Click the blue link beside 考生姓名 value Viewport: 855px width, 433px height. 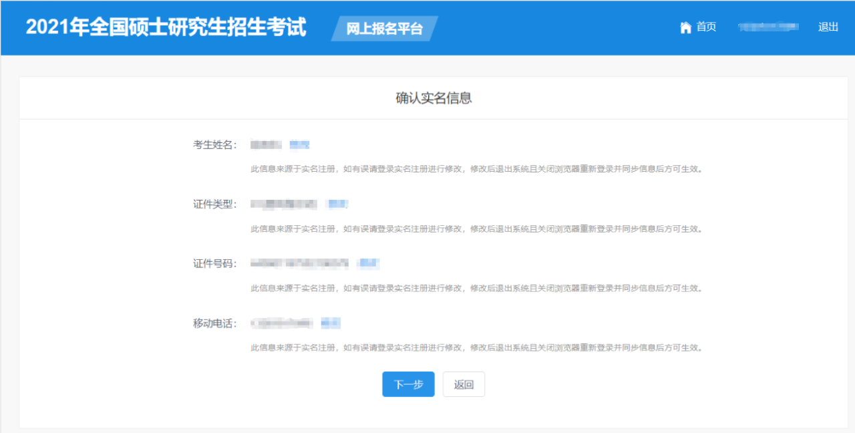click(300, 145)
